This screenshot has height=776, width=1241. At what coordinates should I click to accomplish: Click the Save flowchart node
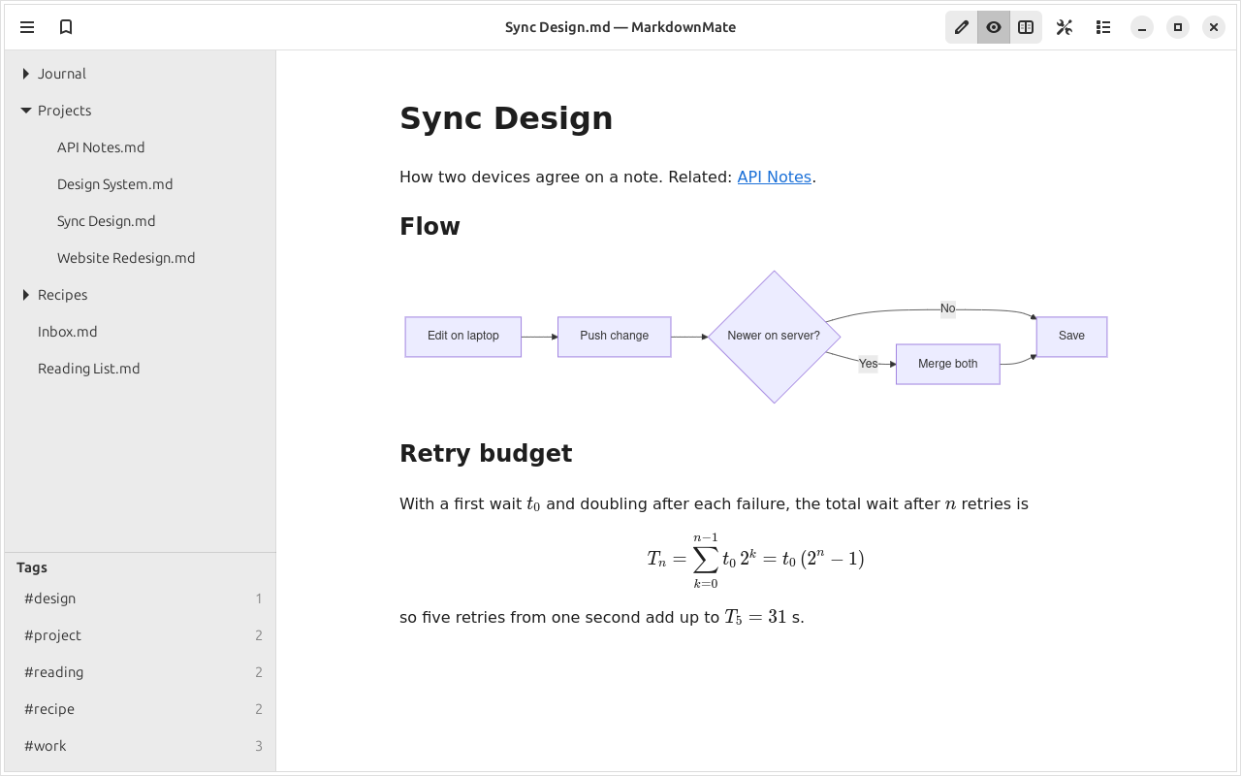[x=1071, y=337]
